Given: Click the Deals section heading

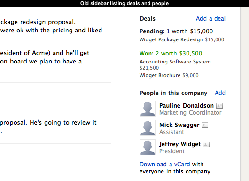Looking at the screenshot, I should tap(148, 19).
